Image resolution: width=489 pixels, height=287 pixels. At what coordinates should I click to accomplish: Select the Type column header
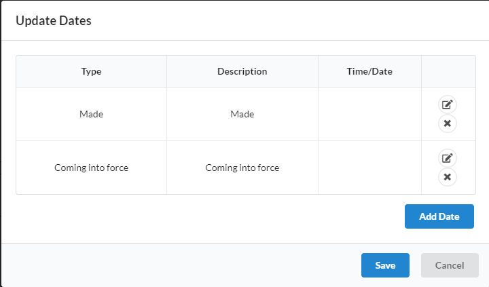[92, 71]
